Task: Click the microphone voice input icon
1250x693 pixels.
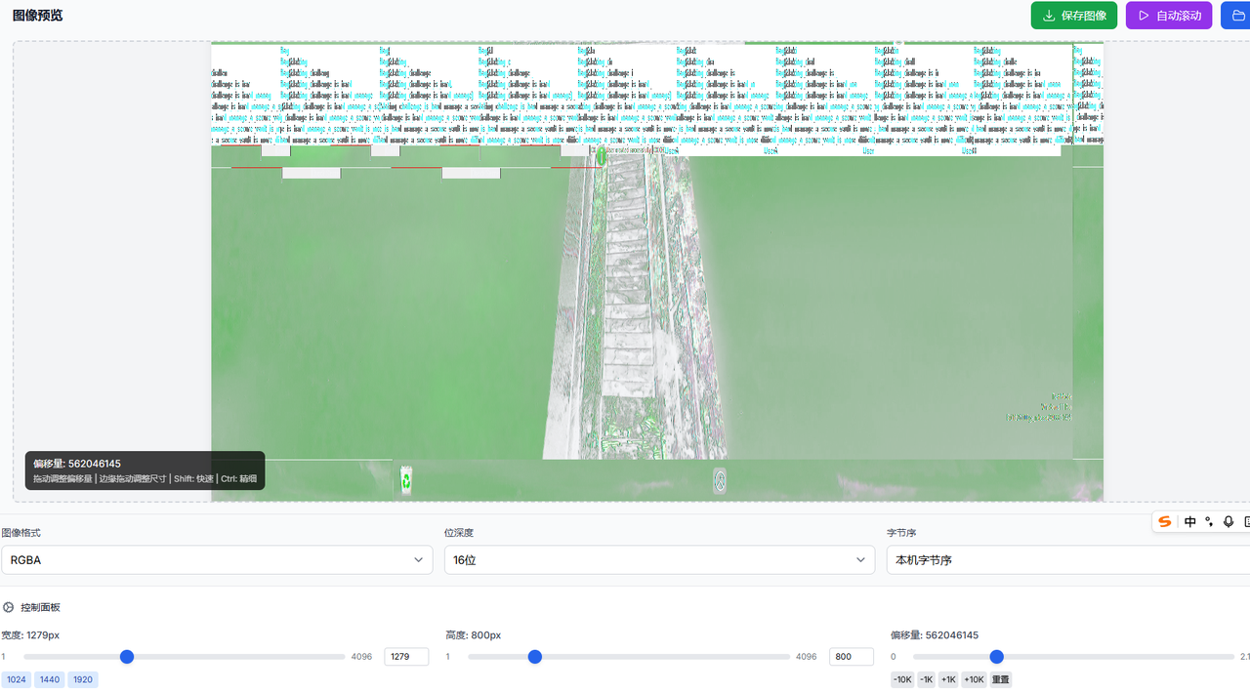Action: click(x=1229, y=522)
